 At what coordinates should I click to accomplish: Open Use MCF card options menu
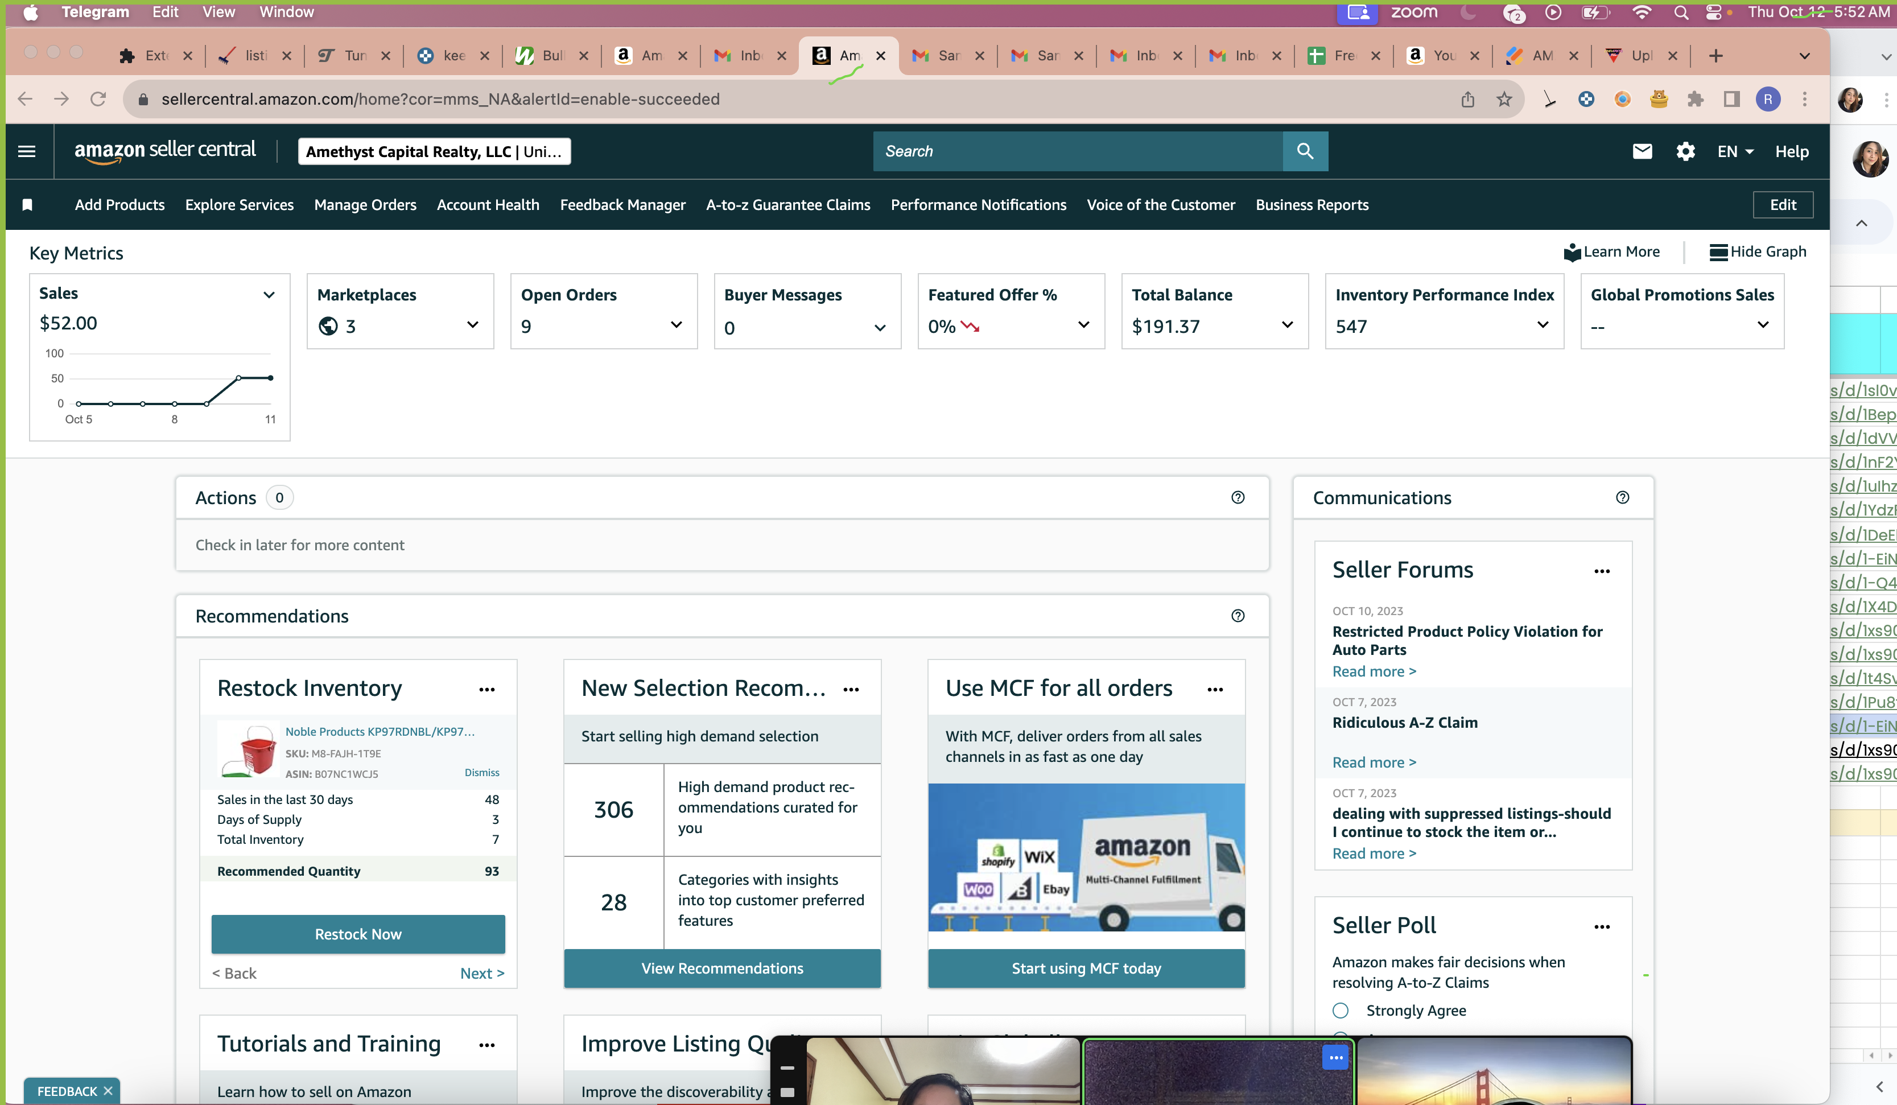click(1215, 690)
